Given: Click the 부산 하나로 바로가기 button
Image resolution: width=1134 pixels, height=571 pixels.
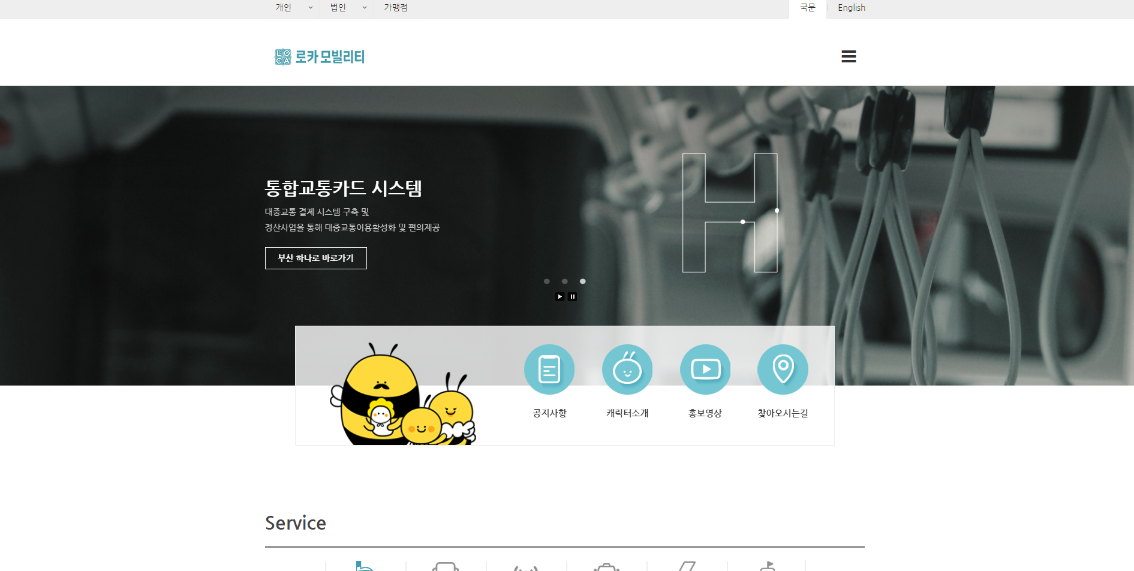Looking at the screenshot, I should 315,258.
